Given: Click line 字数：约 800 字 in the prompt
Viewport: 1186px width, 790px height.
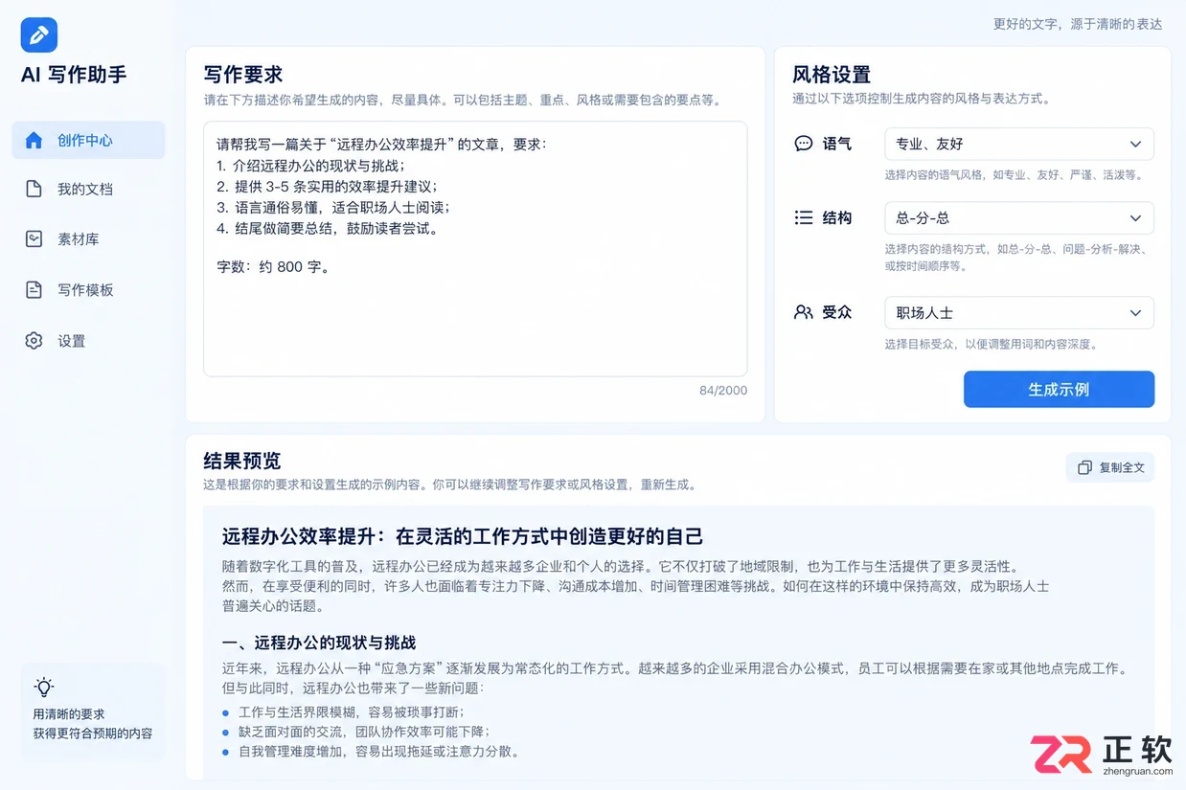Looking at the screenshot, I should point(274,267).
